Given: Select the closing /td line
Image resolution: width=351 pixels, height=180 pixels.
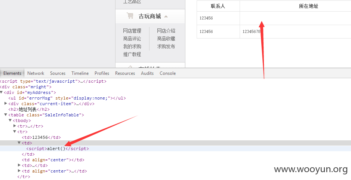Looking at the screenshot, I should (28, 154).
